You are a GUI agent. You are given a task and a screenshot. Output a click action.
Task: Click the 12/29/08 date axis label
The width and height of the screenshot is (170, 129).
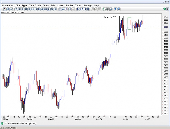click(4, 119)
